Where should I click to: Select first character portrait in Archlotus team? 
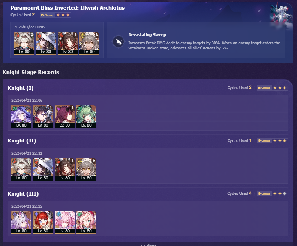point(24,43)
